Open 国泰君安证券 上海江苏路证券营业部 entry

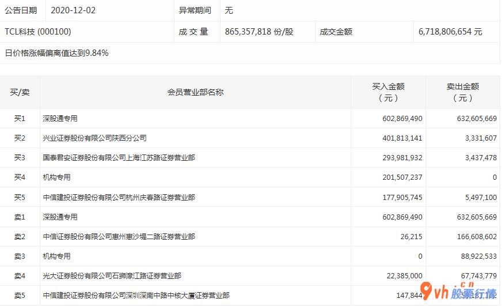(x=119, y=158)
